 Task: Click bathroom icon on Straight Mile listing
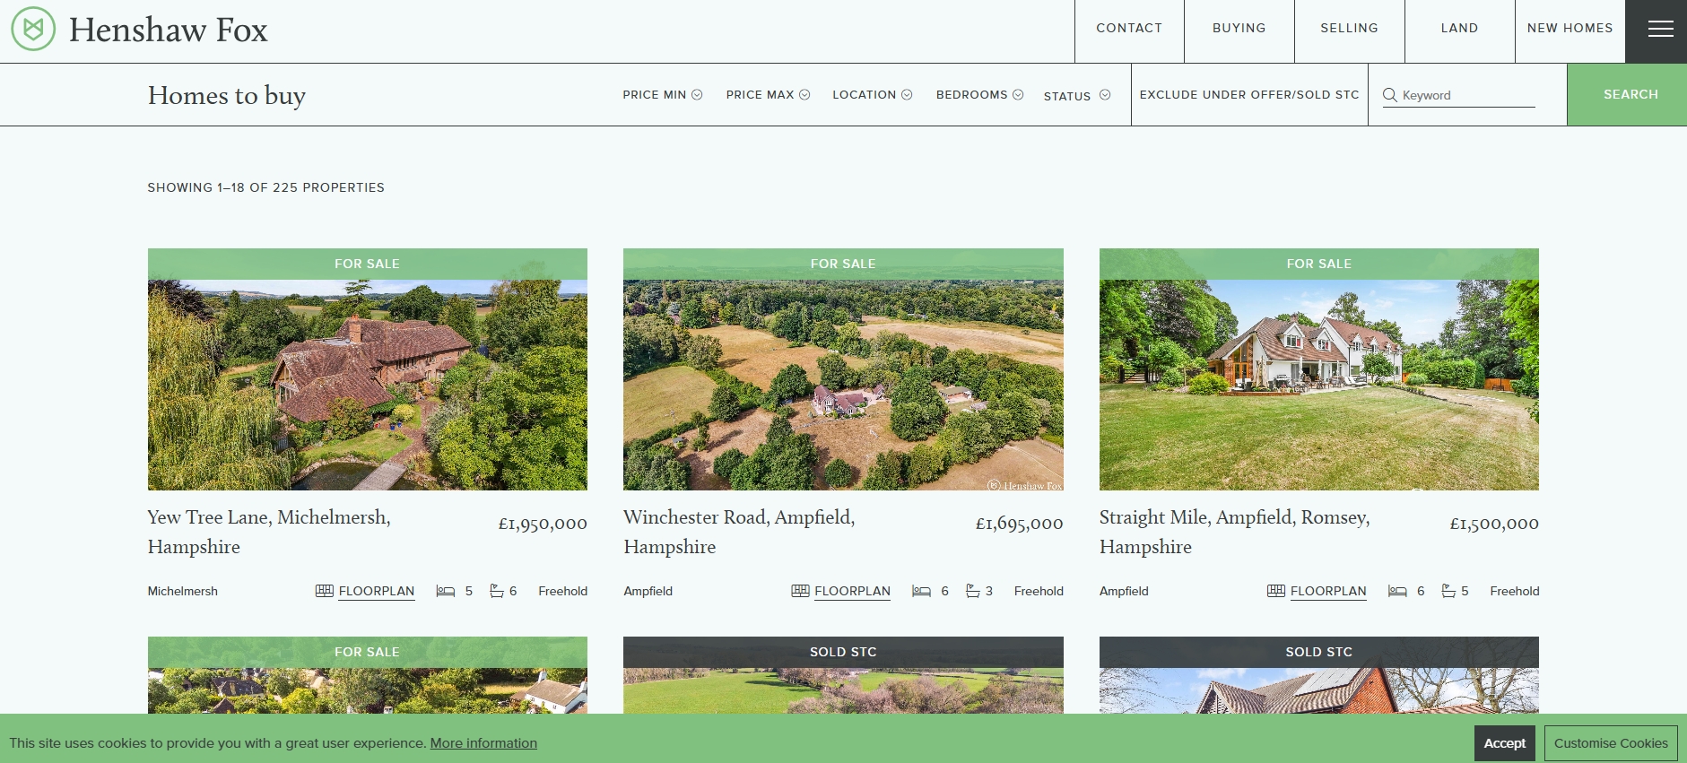tap(1448, 591)
